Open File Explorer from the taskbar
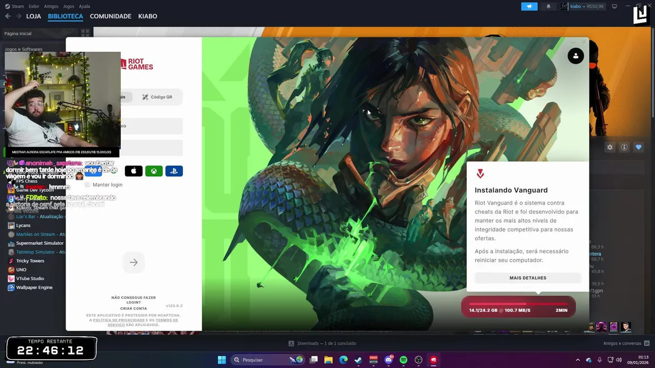The width and height of the screenshot is (655, 368). (329, 360)
